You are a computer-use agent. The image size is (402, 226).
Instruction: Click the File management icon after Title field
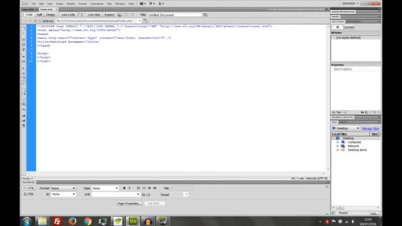point(205,15)
